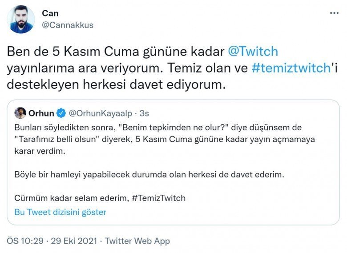
Task: Open the three-dot more options menu
Action: (334, 13)
